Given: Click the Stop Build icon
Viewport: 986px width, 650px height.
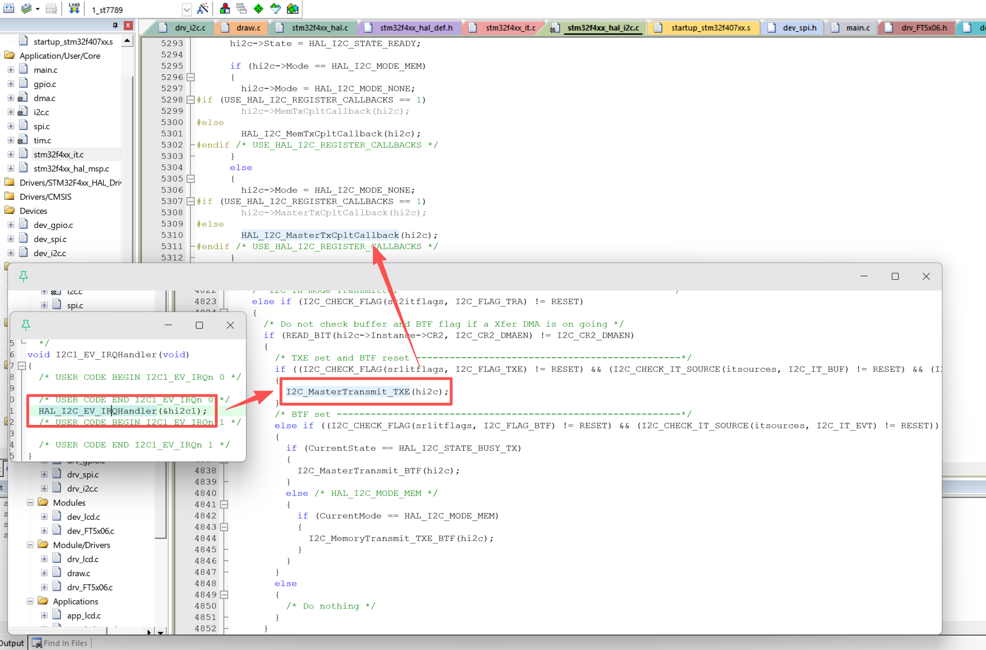Looking at the screenshot, I should pyautogui.click(x=52, y=8).
